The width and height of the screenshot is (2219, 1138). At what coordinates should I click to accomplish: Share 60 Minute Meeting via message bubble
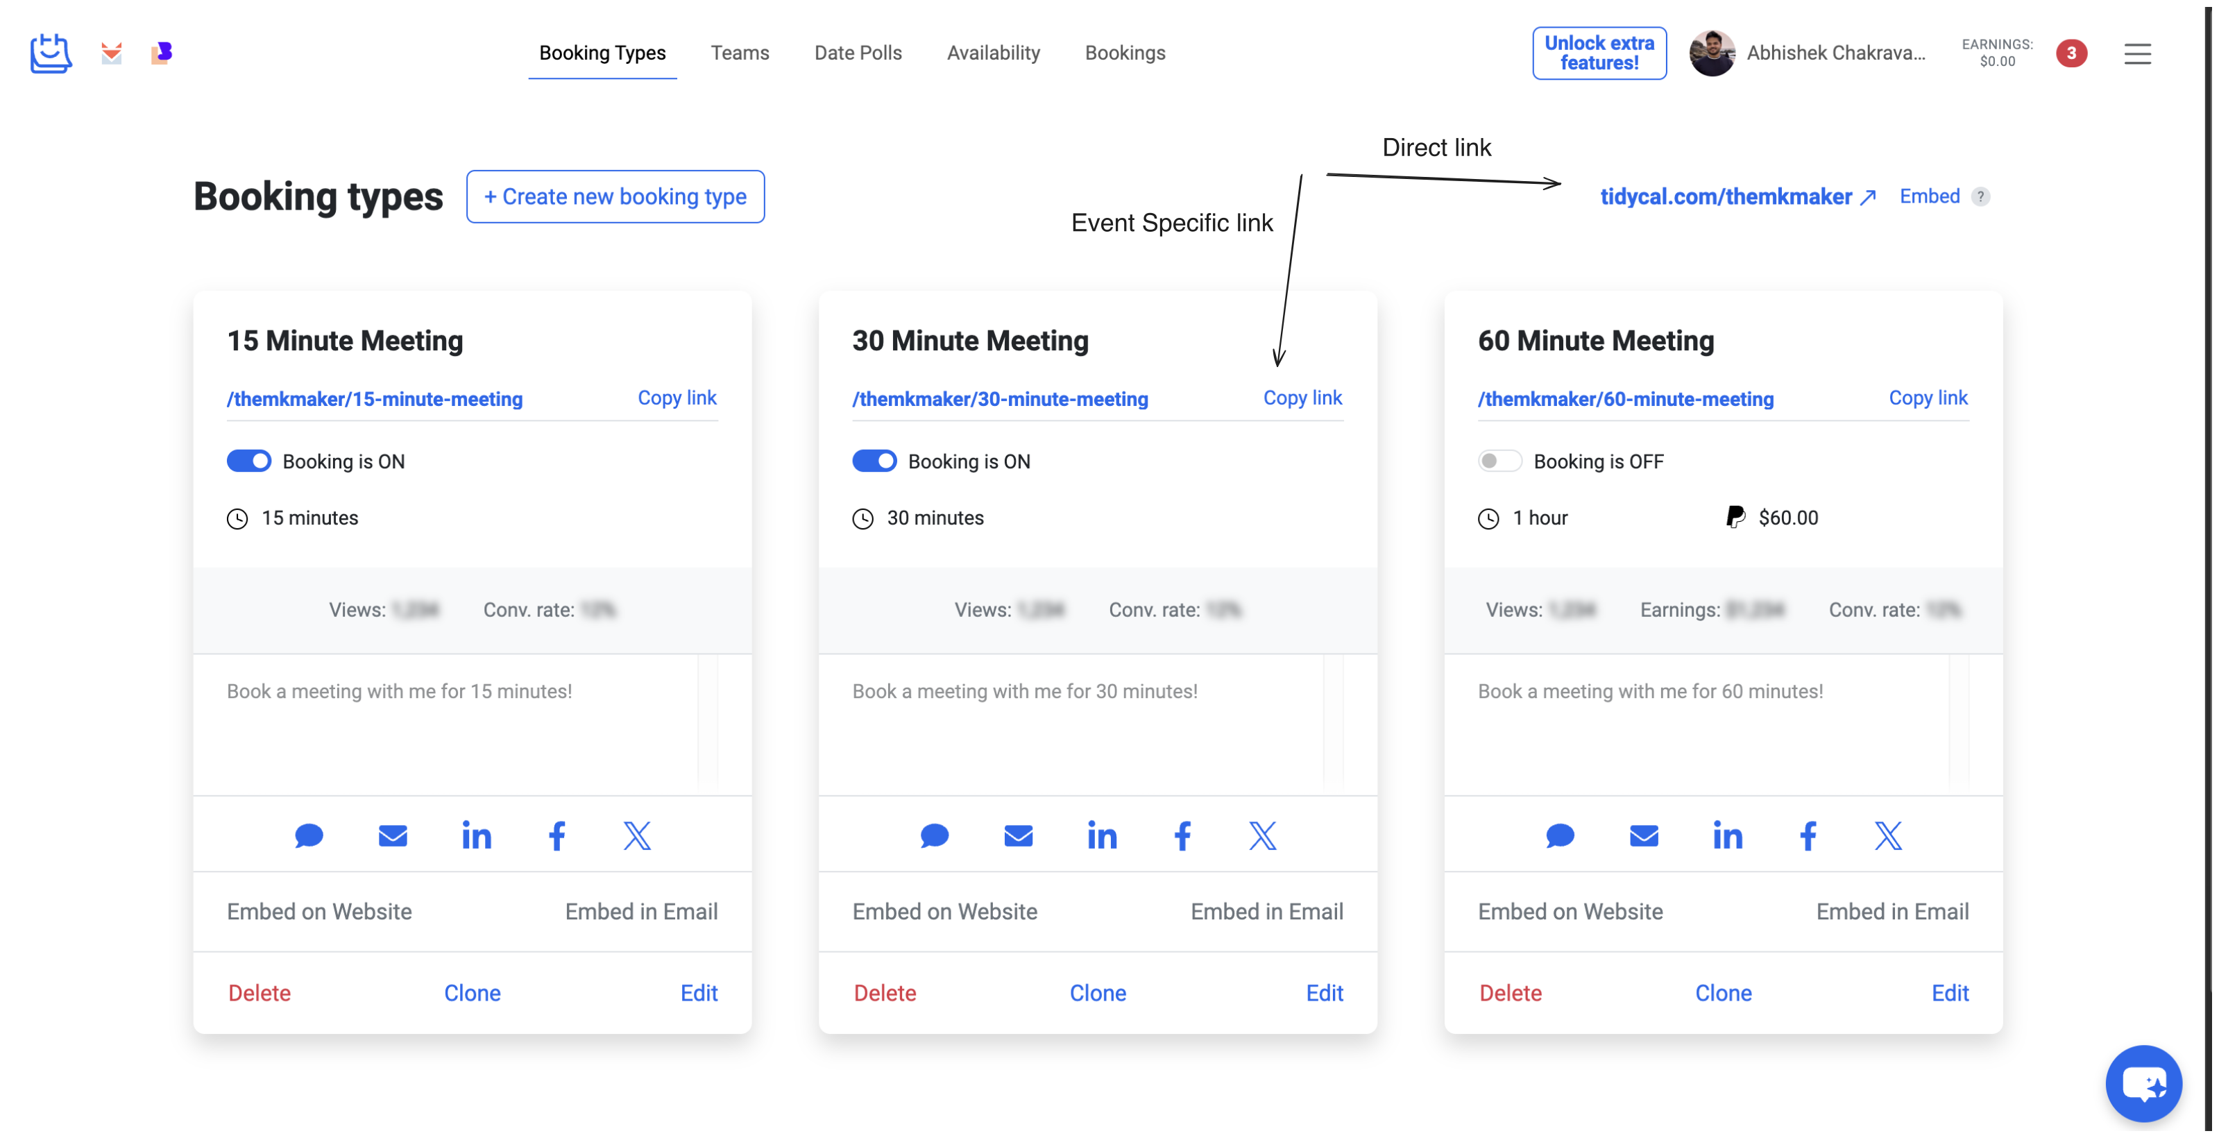(1559, 835)
